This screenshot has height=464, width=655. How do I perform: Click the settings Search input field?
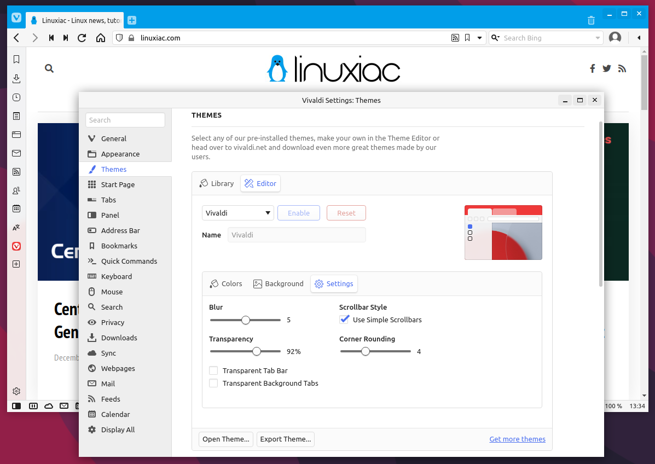(125, 120)
